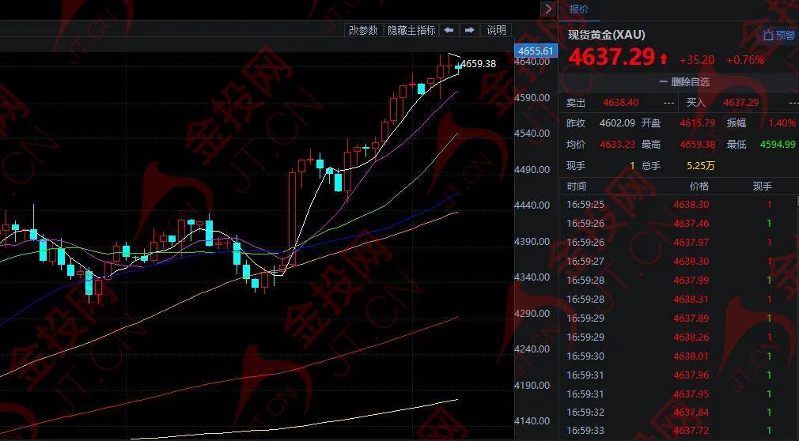The image size is (799, 441).
Task: Select the tick row priced 4638.31
Action: [x=678, y=300]
